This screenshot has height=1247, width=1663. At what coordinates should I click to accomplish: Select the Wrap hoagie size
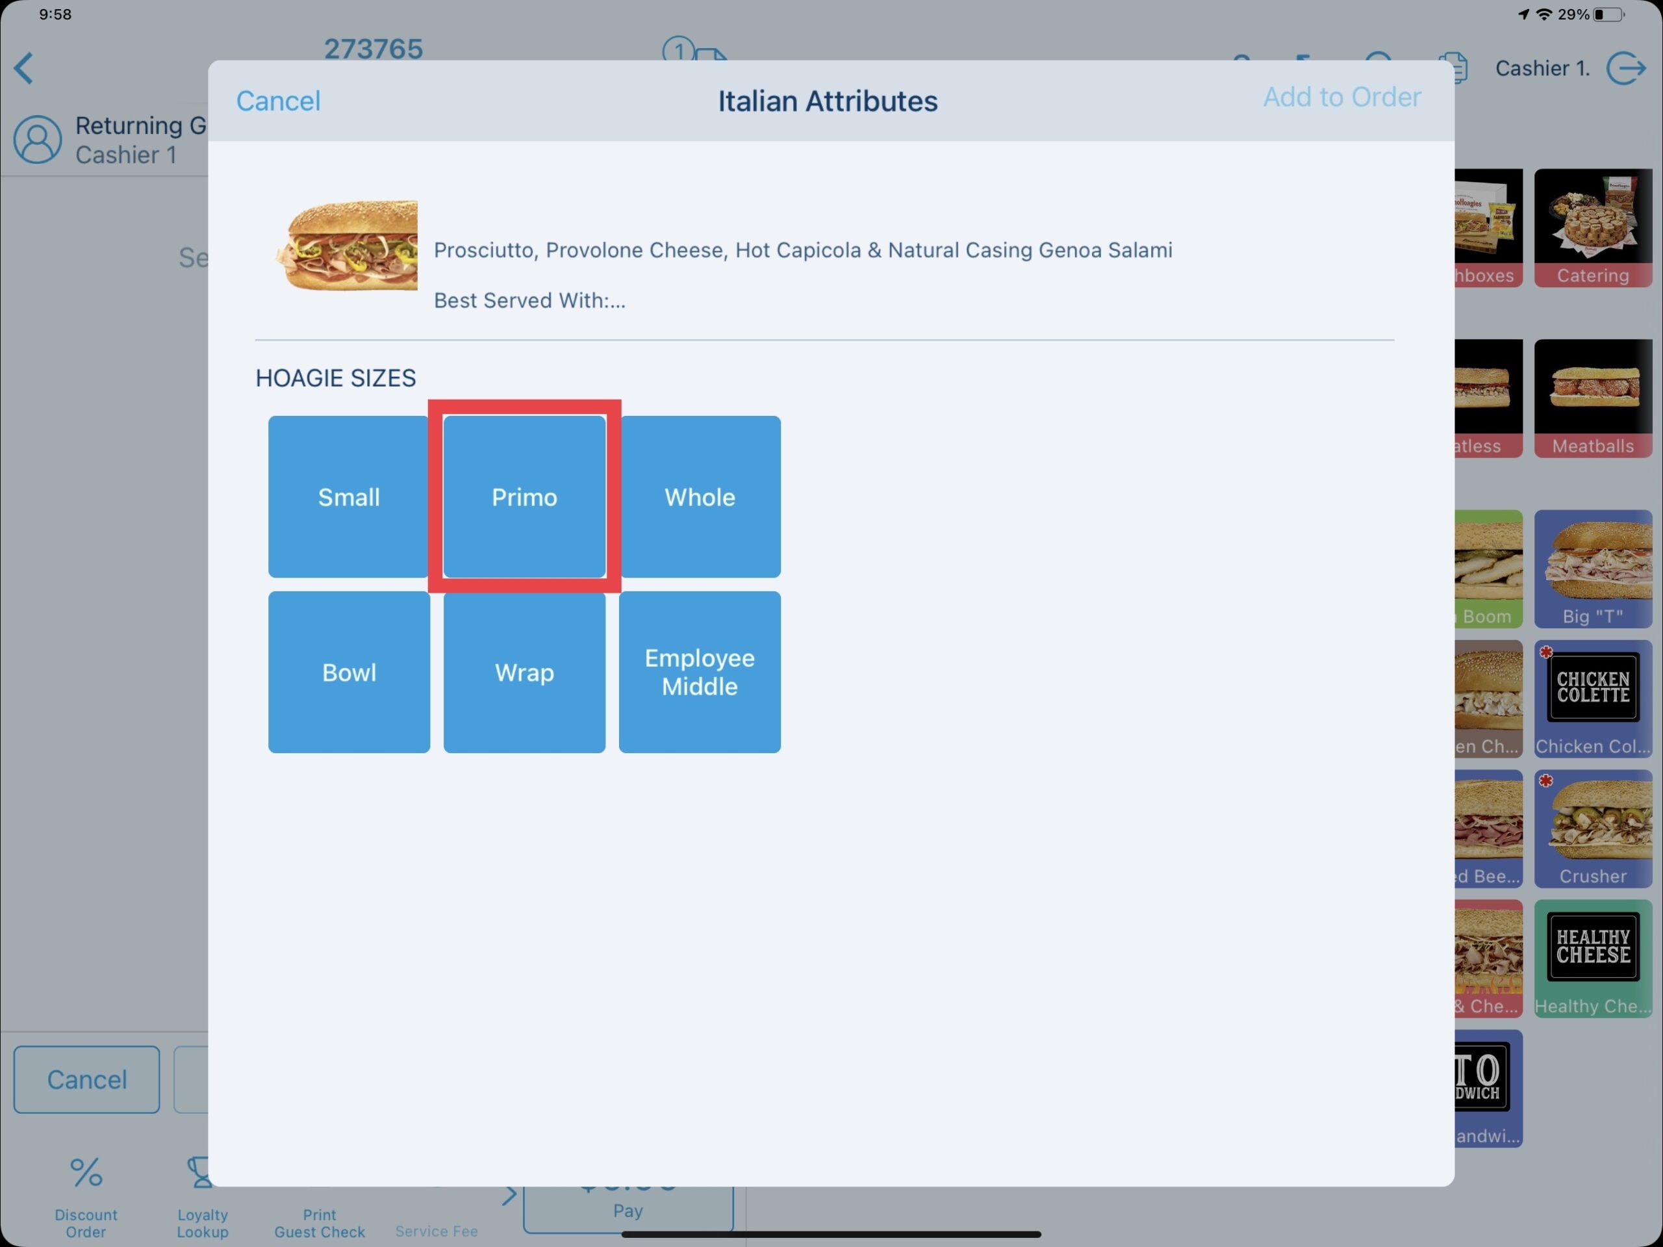click(x=524, y=672)
